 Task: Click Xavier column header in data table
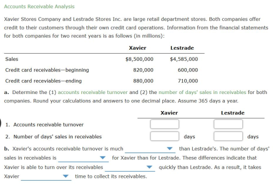(137, 48)
